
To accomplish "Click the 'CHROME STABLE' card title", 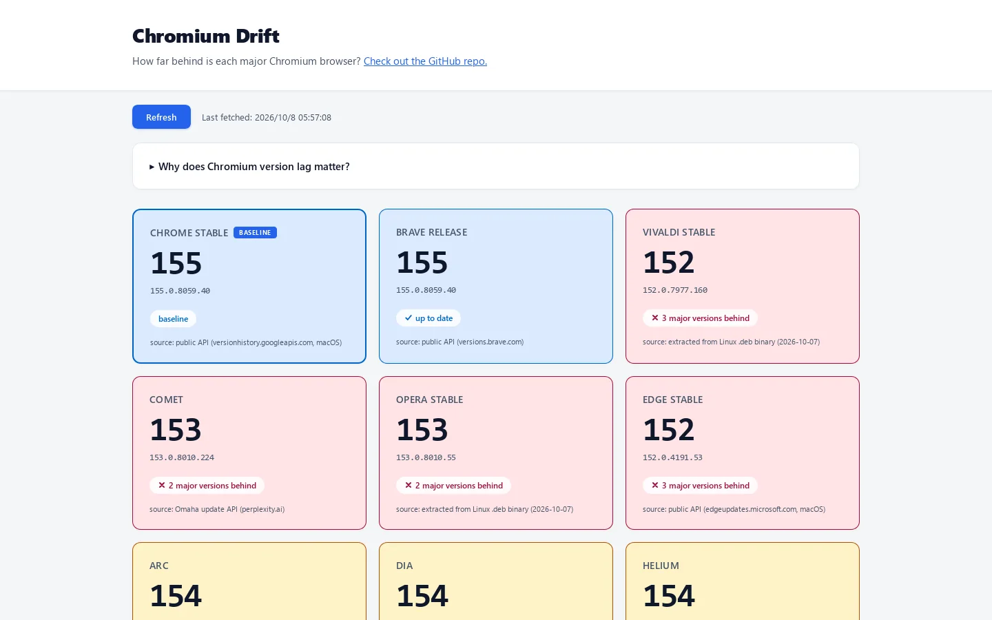I will coord(189,233).
